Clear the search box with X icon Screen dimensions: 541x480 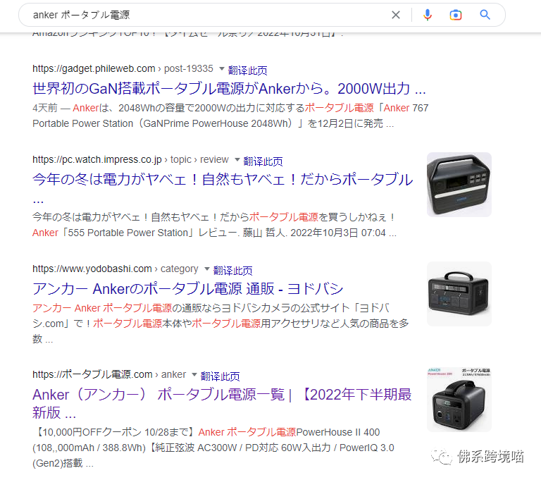(396, 15)
